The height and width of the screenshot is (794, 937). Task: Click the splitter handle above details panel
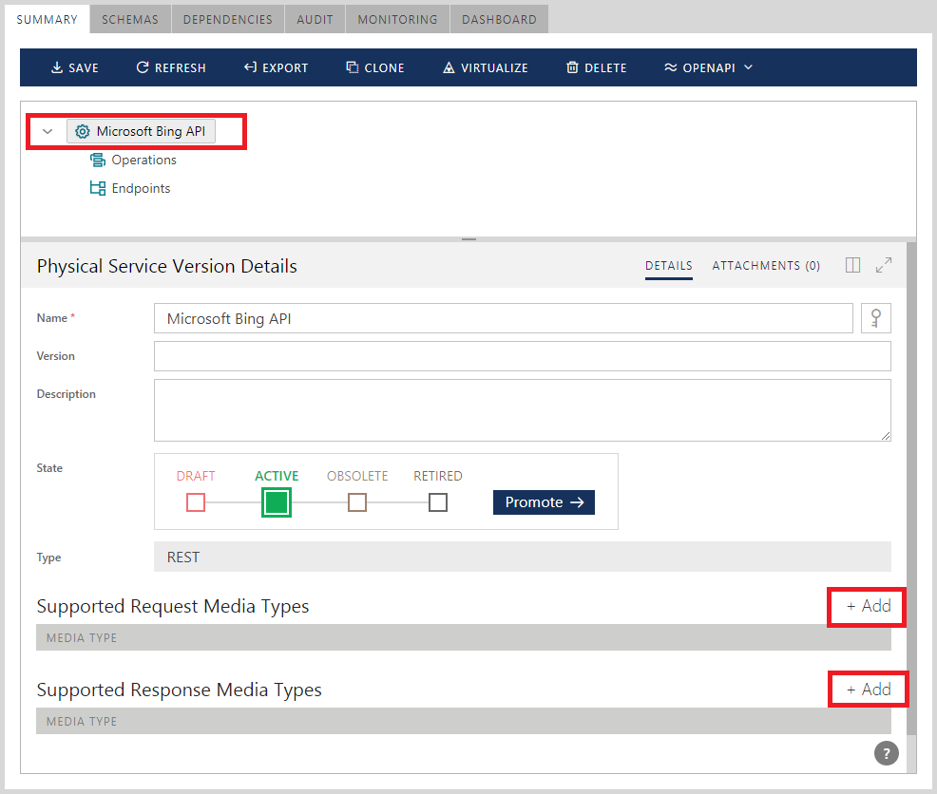(468, 239)
